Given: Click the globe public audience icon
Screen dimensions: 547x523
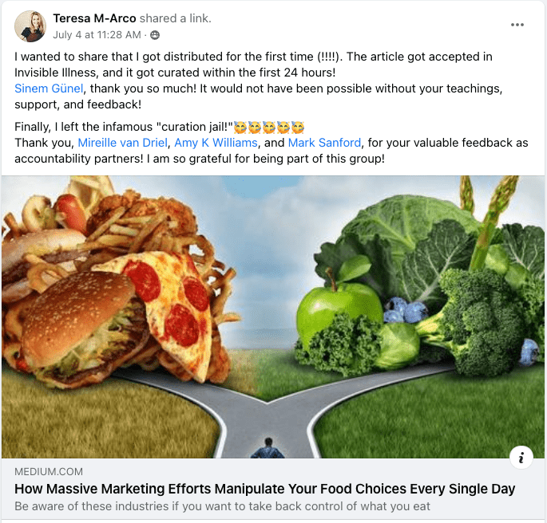Looking at the screenshot, I should [155, 35].
